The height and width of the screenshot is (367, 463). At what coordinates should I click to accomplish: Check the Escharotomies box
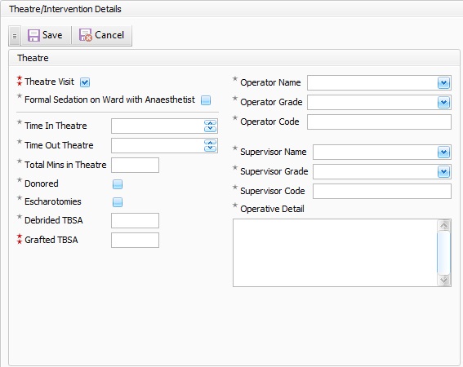(x=118, y=202)
